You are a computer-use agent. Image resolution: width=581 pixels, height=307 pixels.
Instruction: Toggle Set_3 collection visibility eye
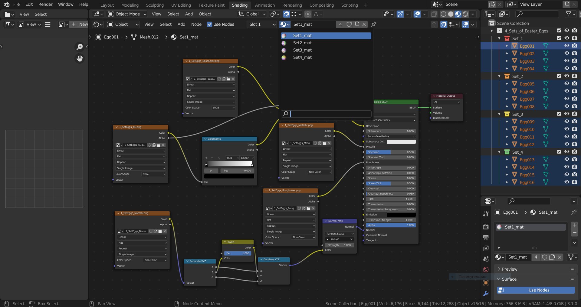(x=567, y=114)
